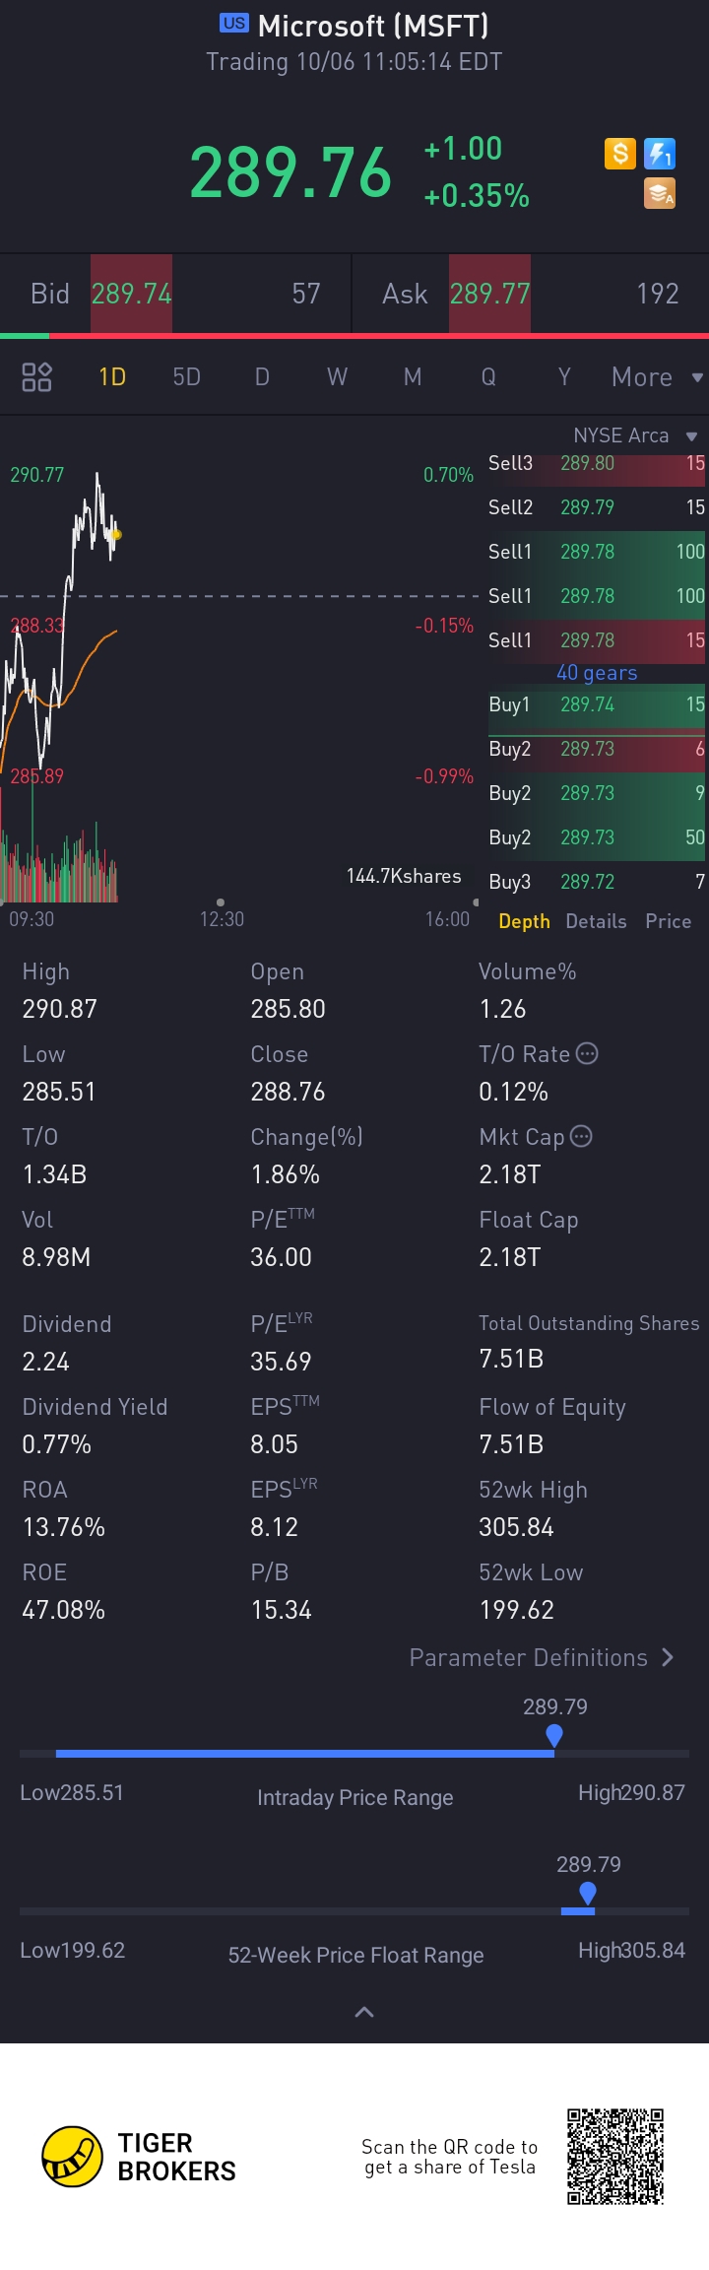Image resolution: width=709 pixels, height=2270 pixels.
Task: Switch to the M monthly chart tab
Action: pyautogui.click(x=413, y=376)
